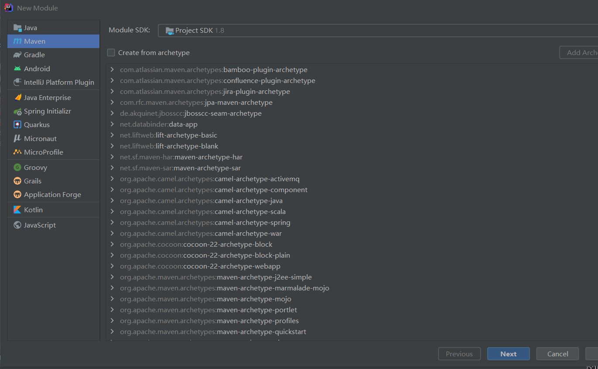This screenshot has height=369, width=598.
Task: Select camel-archetype-scala row
Action: (x=352, y=211)
